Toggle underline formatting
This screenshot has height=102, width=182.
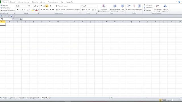pos(23,10)
